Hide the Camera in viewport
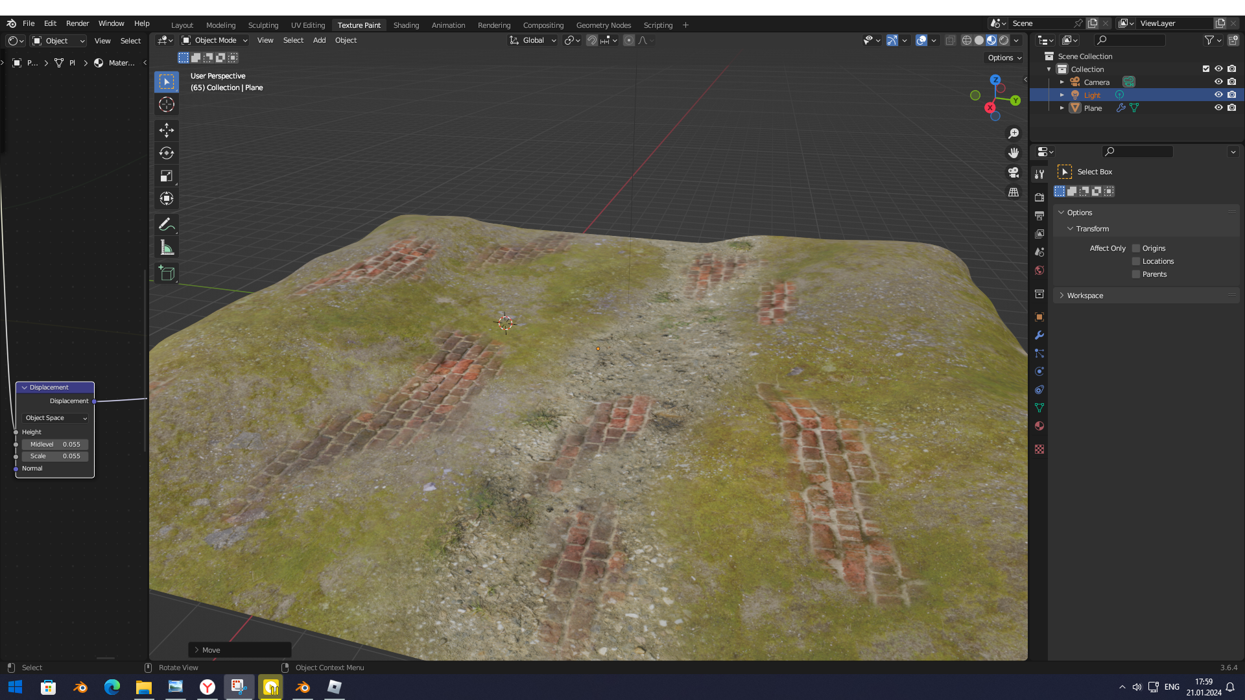 click(x=1218, y=82)
